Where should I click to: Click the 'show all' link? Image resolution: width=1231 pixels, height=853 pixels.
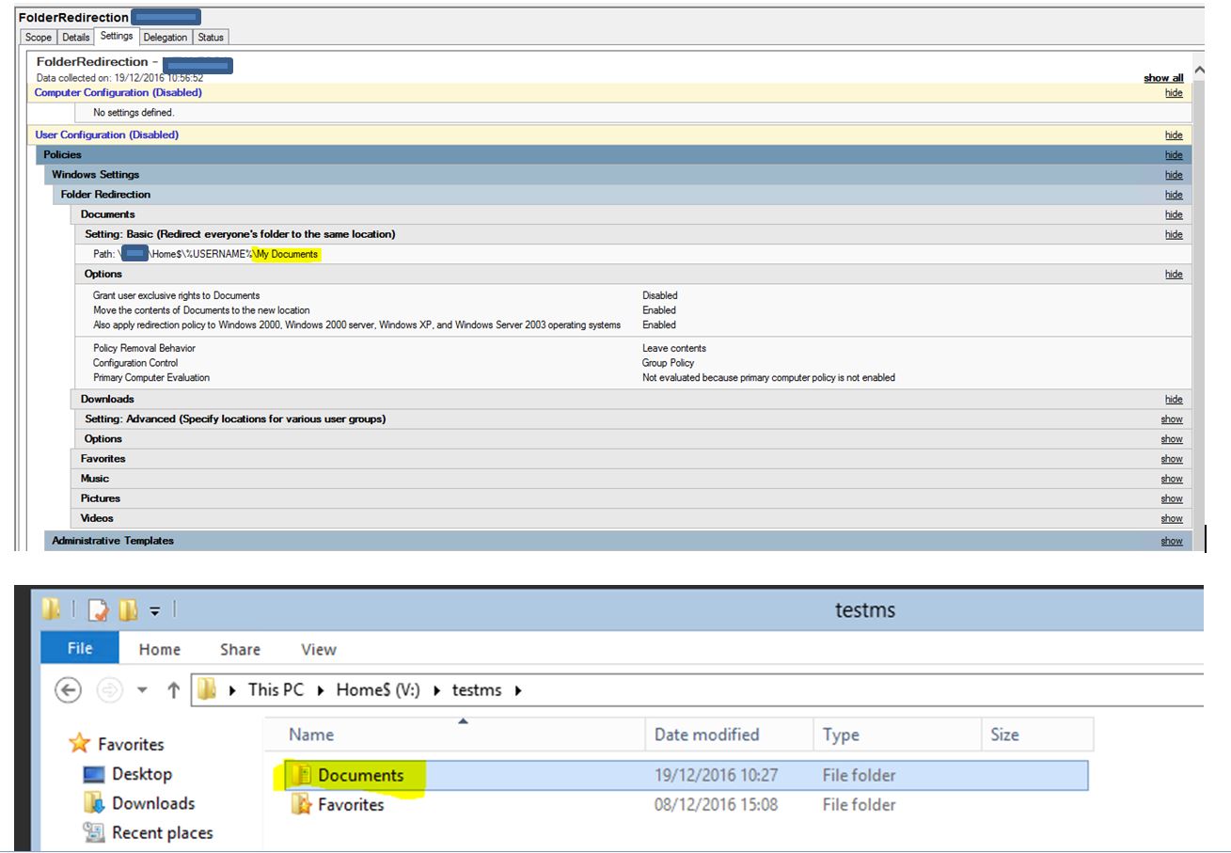click(x=1163, y=78)
